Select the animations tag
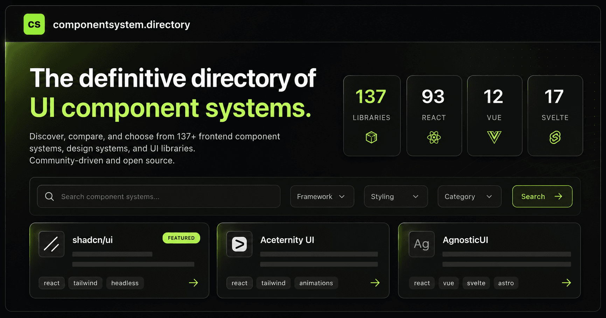 [316, 283]
